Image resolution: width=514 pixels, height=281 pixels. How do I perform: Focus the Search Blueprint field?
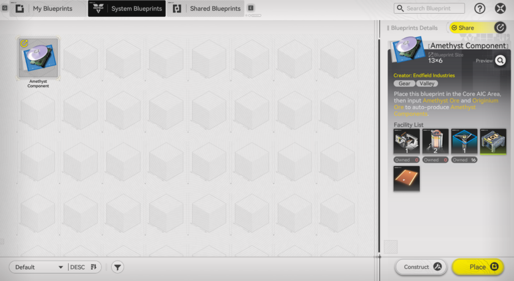(429, 8)
